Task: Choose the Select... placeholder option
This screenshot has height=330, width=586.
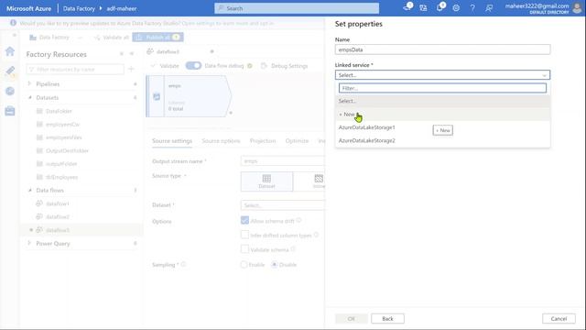Action: 442,101
